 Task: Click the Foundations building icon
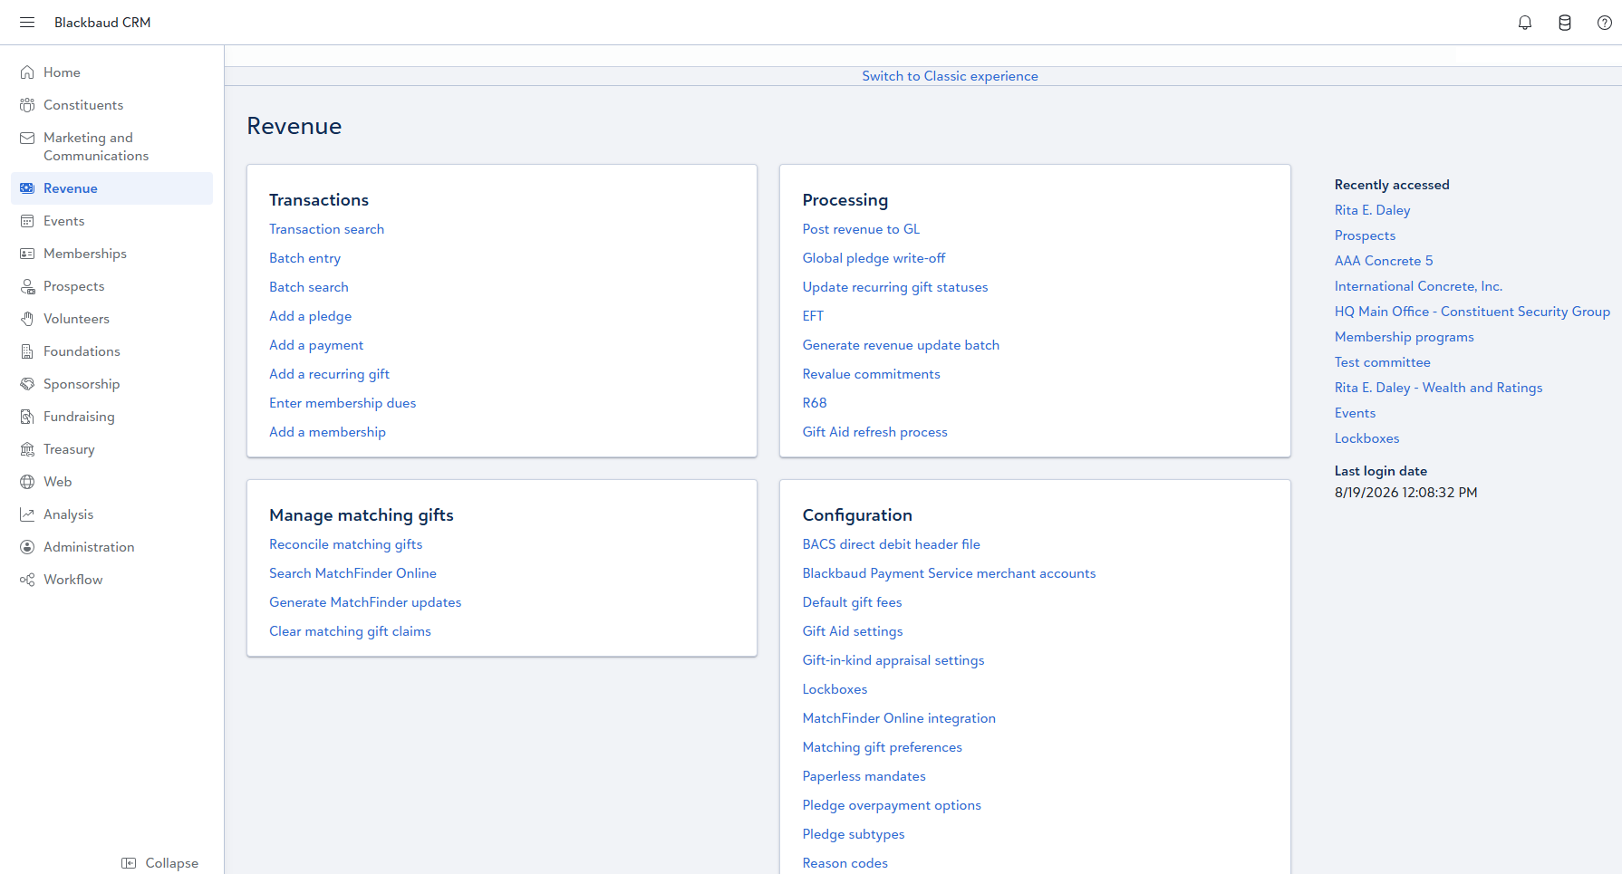pyautogui.click(x=27, y=351)
